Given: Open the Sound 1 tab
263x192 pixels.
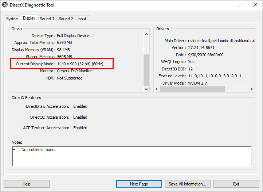Looking at the screenshot, I should pos(47,19).
